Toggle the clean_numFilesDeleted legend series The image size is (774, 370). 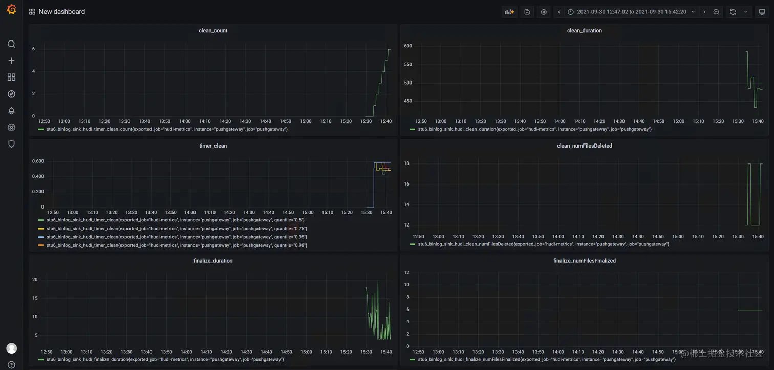(544, 244)
